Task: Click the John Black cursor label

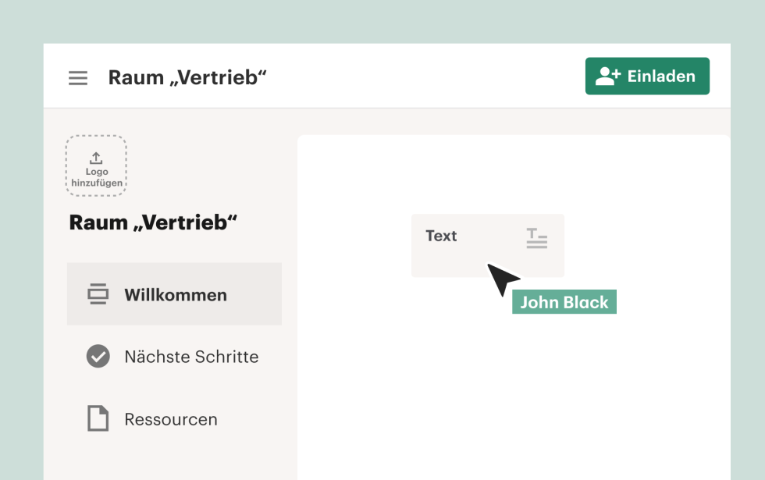Action: [x=564, y=302]
